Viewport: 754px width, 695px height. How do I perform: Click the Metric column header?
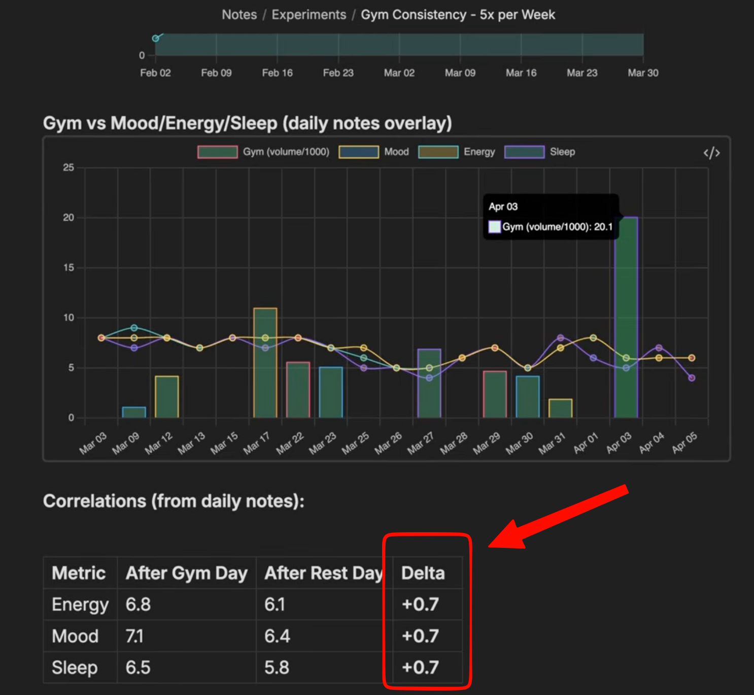[x=79, y=573]
